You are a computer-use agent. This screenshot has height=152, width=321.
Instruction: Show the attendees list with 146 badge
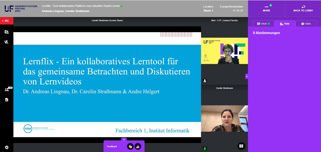click(x=8, y=89)
